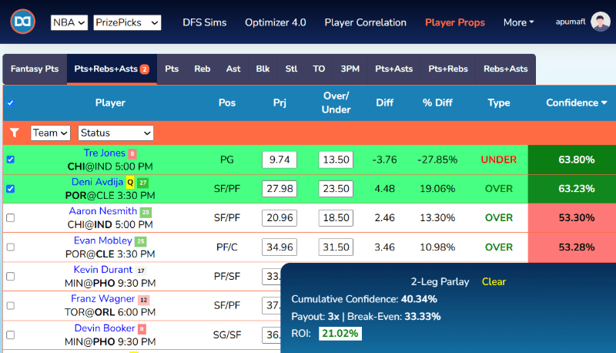Click the filter funnel icon

pyautogui.click(x=13, y=133)
